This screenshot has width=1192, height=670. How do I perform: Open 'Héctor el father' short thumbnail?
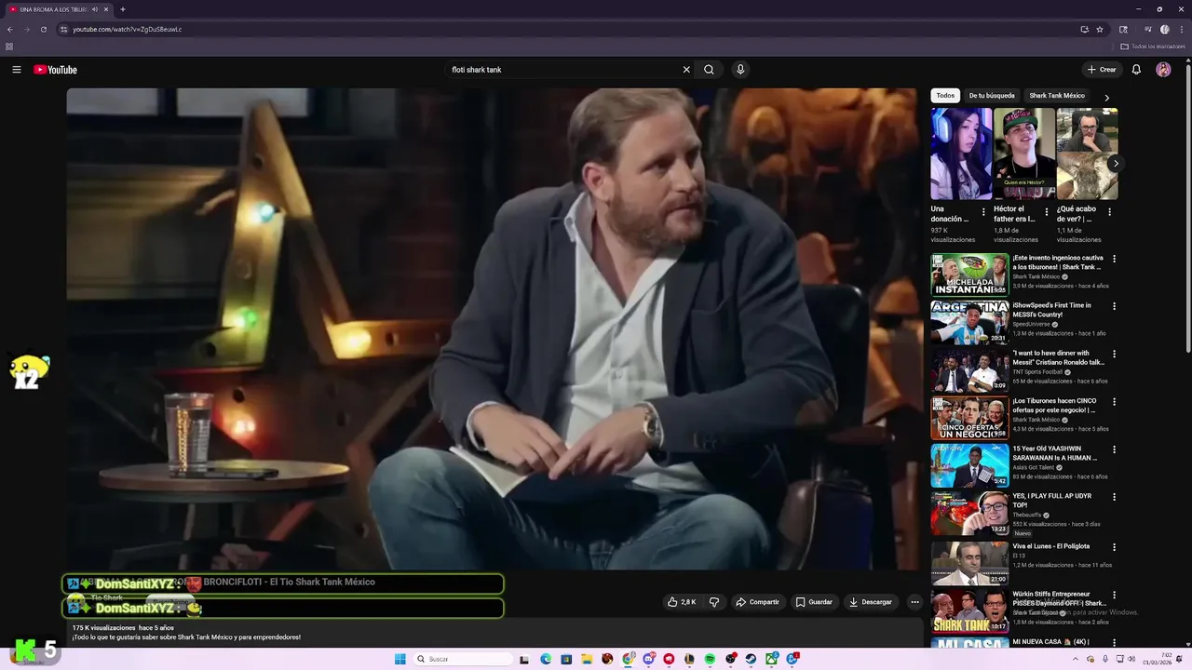[x=1024, y=154]
